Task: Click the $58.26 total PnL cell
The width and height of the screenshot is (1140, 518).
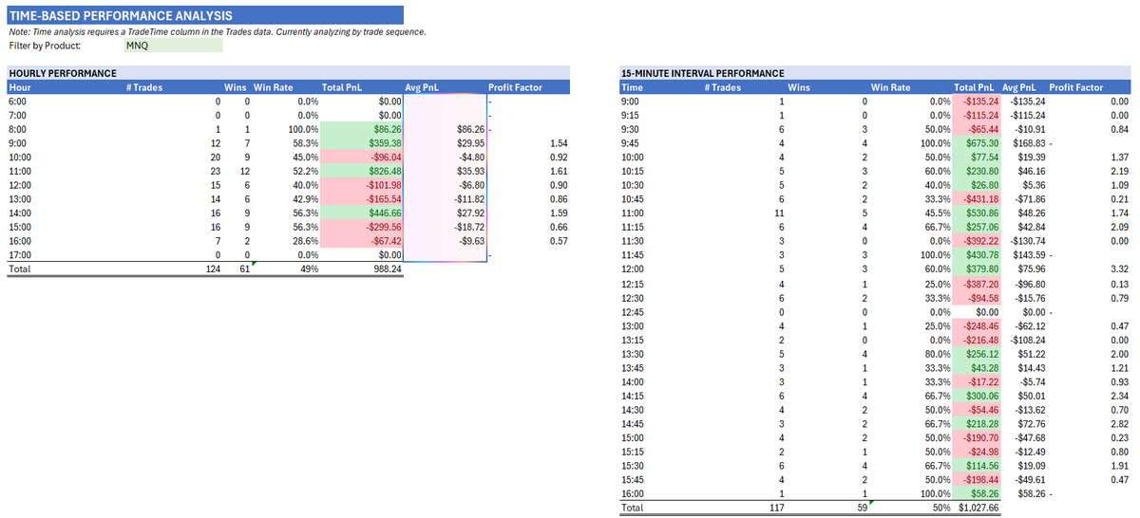Action: (977, 493)
